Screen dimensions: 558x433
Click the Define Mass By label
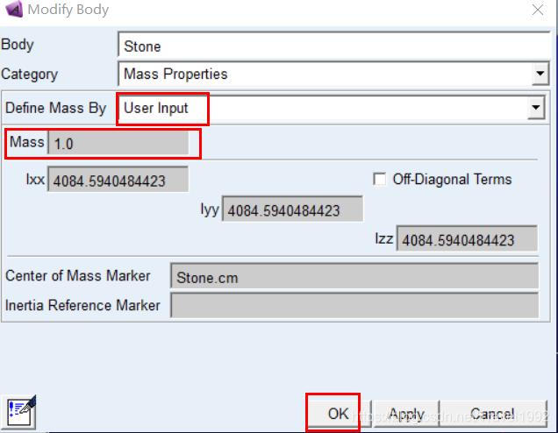(55, 109)
